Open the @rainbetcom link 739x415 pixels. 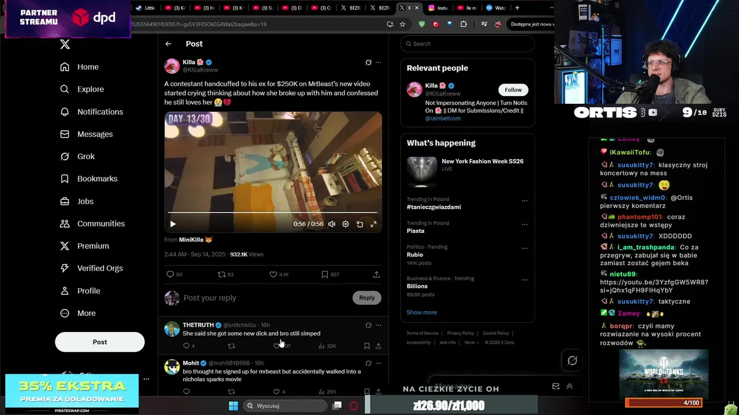[x=443, y=118]
